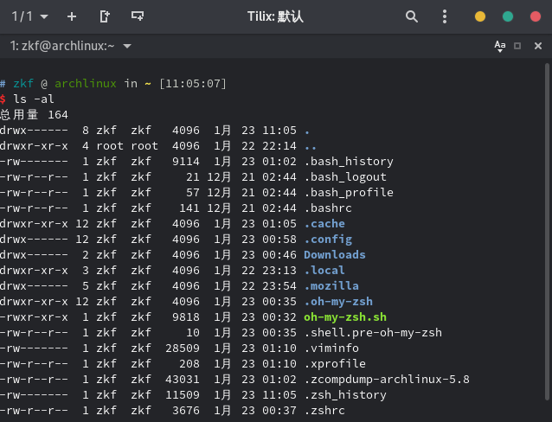
Task: Open the zkf@archlinux terminal title dropdown
Action: (127, 46)
